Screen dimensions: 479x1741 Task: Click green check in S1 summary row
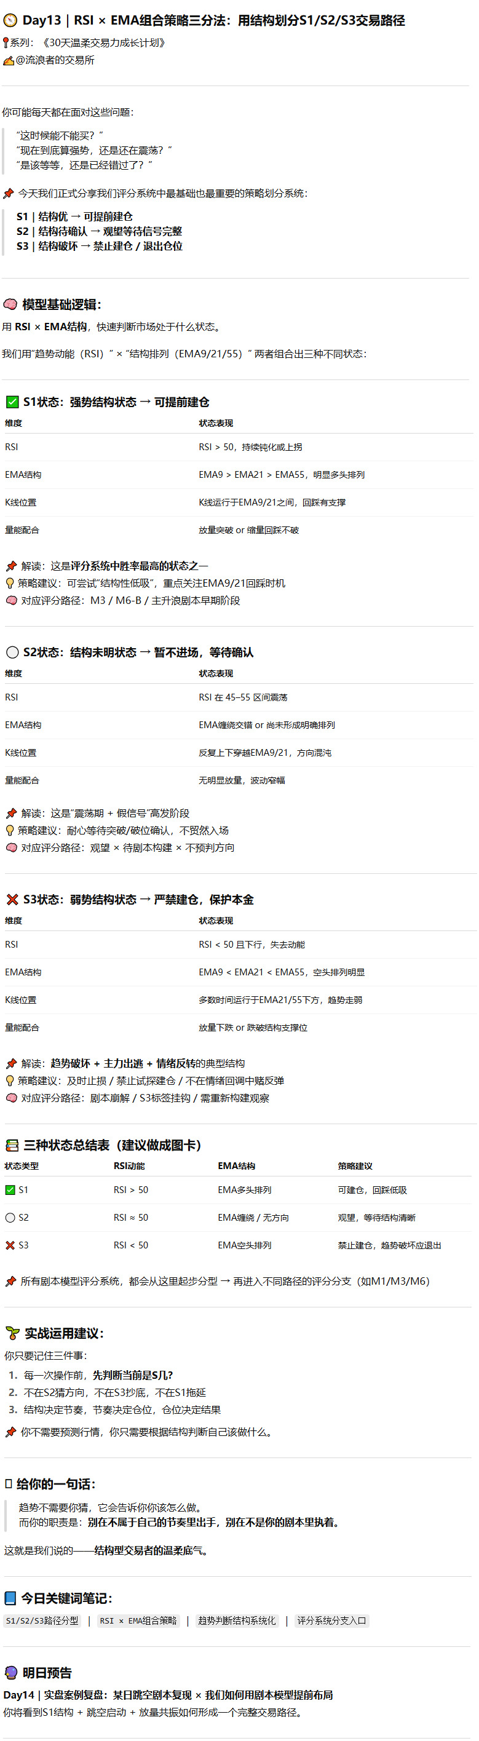click(x=10, y=1189)
